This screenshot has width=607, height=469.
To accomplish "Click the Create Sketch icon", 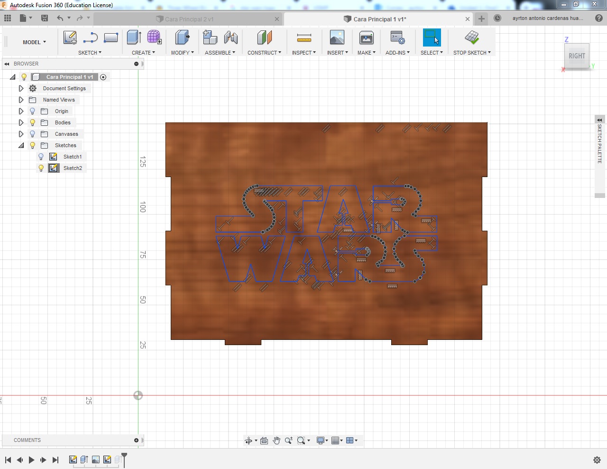I will [x=70, y=38].
